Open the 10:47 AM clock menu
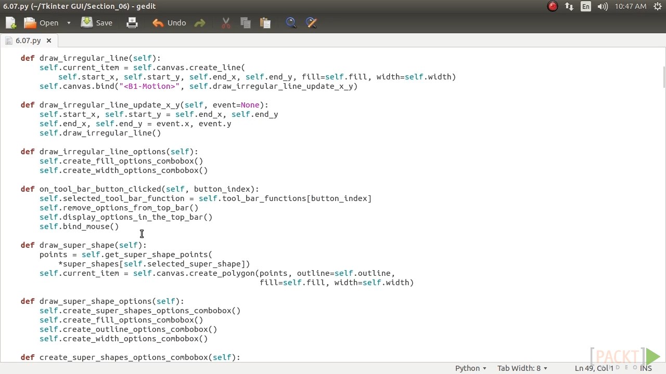The width and height of the screenshot is (666, 374). point(631,6)
